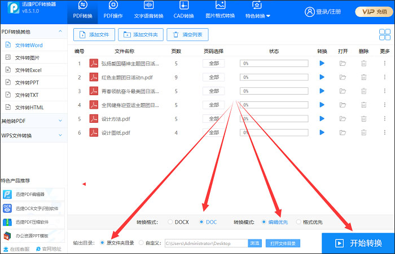Click the 打开文件目录 button
395x254 pixels.
click(x=283, y=243)
